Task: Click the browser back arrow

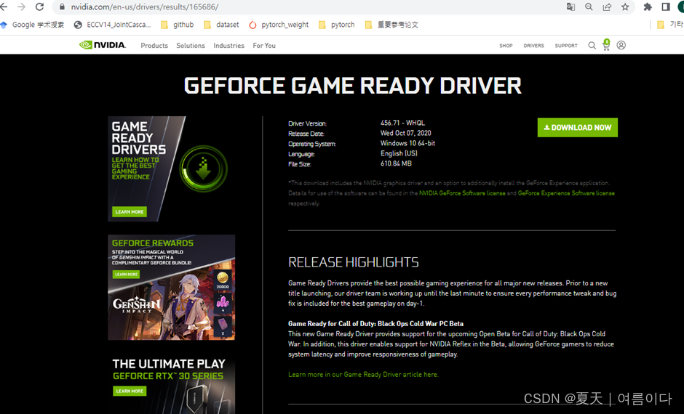Action: click(x=4, y=7)
